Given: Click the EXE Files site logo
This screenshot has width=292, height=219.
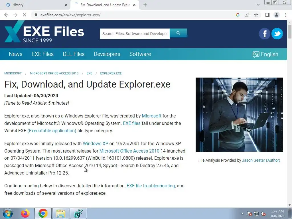Looking at the screenshot, I should (x=44, y=32).
